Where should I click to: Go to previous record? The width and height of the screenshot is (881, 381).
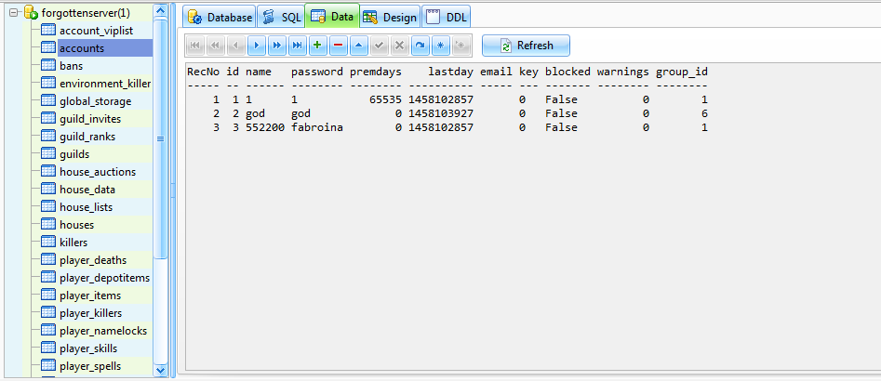point(236,46)
